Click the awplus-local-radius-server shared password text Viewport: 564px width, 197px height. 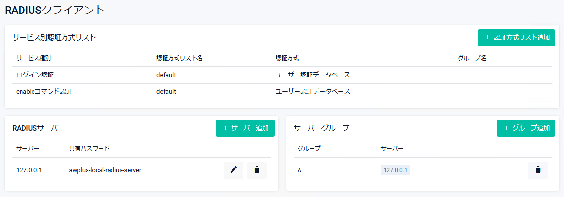pyautogui.click(x=105, y=170)
